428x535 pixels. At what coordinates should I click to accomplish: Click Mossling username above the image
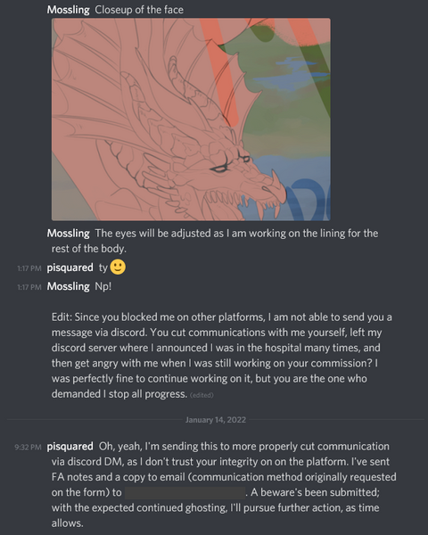click(69, 10)
